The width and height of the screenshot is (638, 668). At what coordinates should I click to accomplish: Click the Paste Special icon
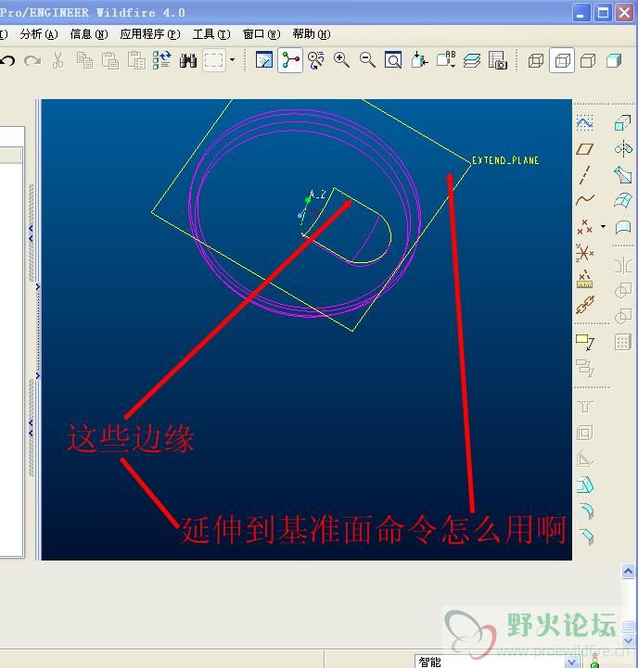136,60
